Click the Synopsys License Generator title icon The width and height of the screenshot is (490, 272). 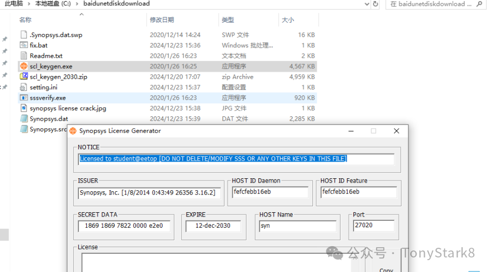click(x=73, y=131)
